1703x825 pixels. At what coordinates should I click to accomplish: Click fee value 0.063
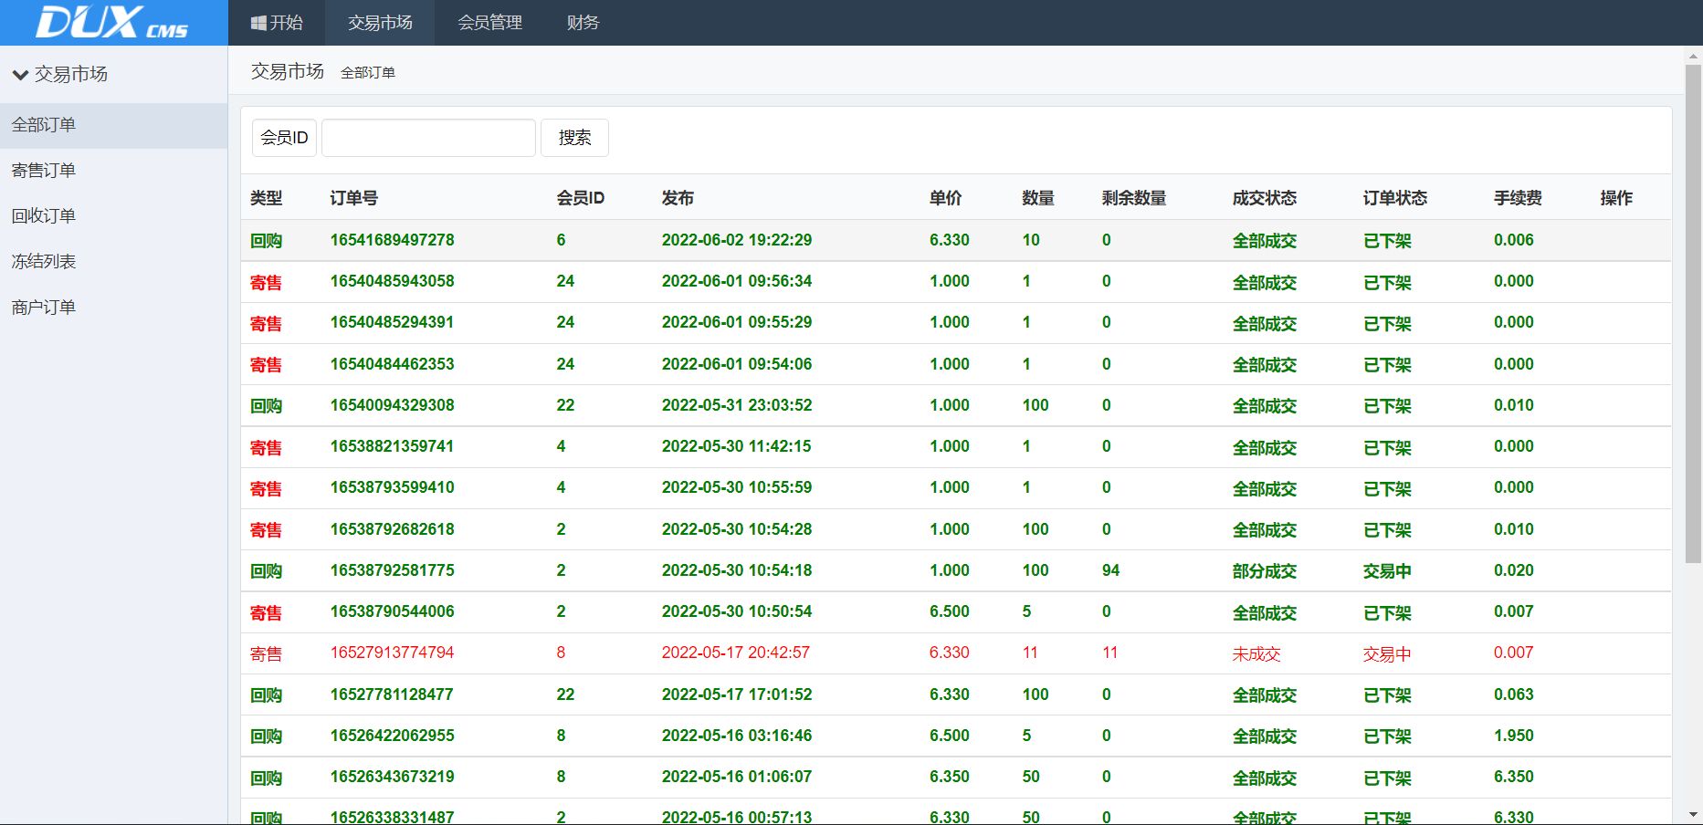(1514, 694)
